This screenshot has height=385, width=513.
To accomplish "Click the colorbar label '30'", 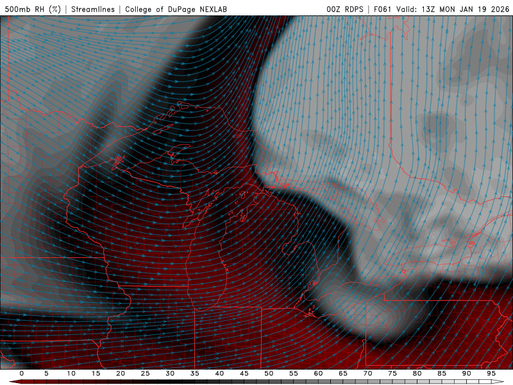I will pos(170,373).
